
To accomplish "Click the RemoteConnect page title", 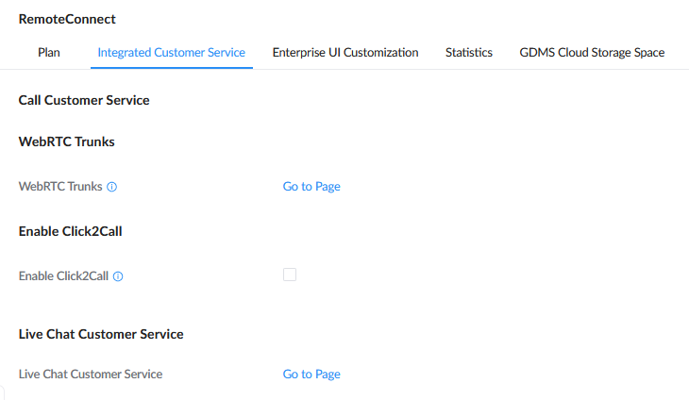I will coord(67,19).
